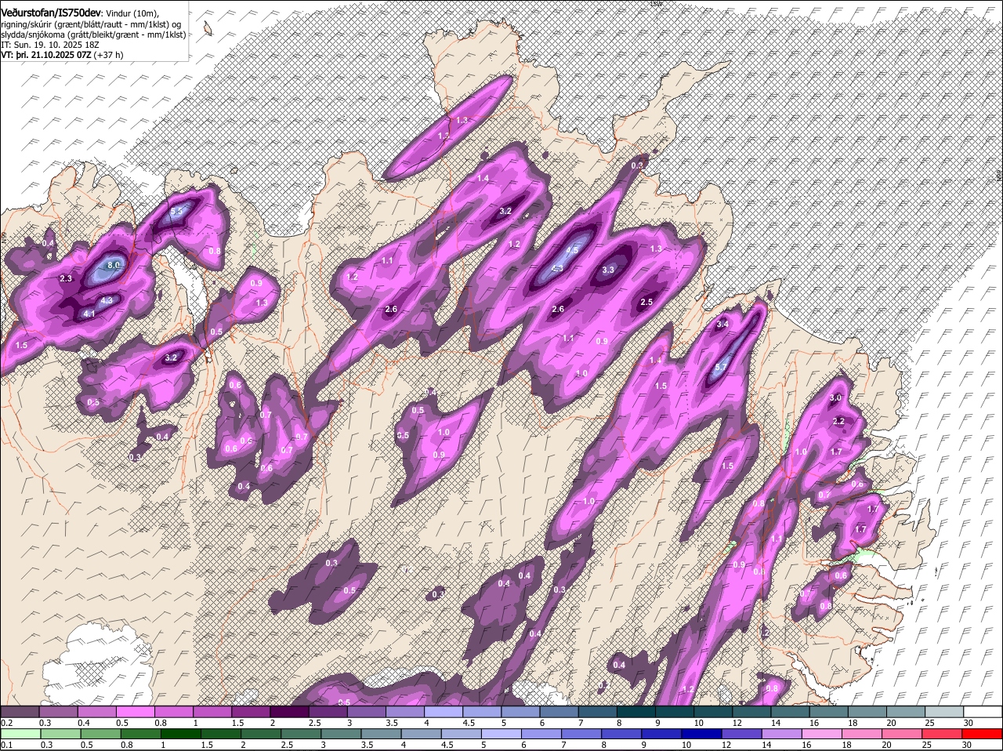Select the white swatch after 30 in top legend
The width and height of the screenshot is (1003, 751).
pos(983,712)
